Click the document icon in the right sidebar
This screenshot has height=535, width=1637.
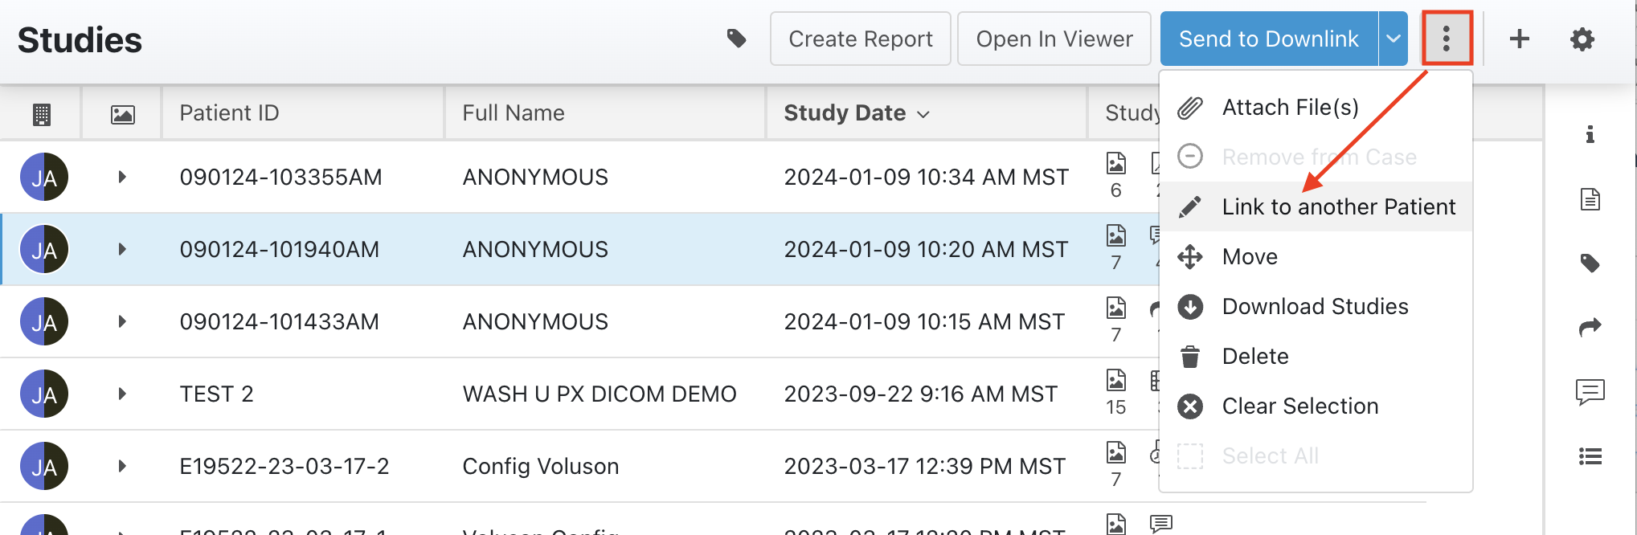(x=1590, y=199)
